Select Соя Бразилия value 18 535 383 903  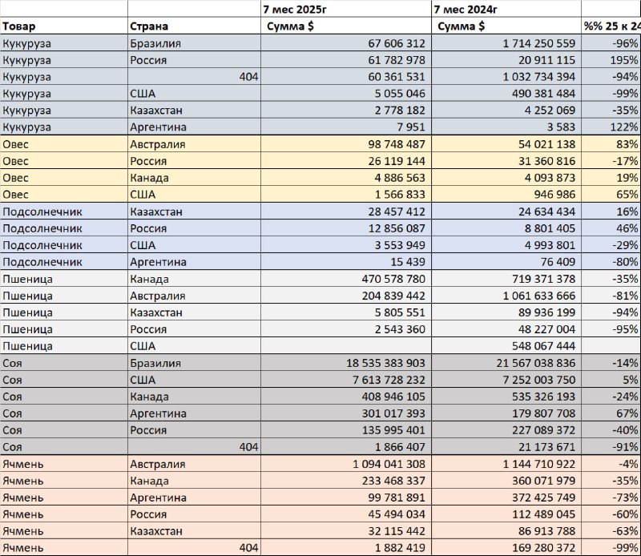coord(346,363)
